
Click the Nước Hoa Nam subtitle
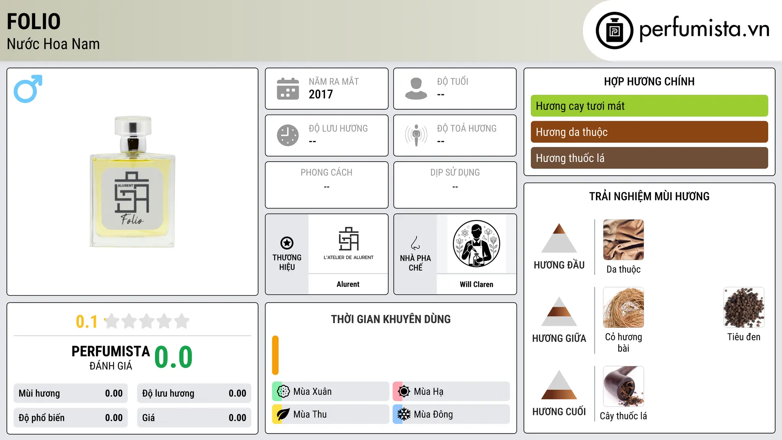53,44
